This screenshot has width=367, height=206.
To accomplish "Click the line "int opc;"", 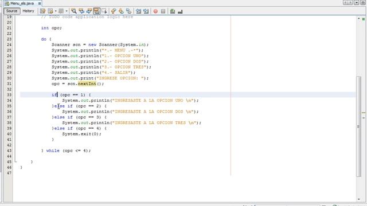I will 52,28.
